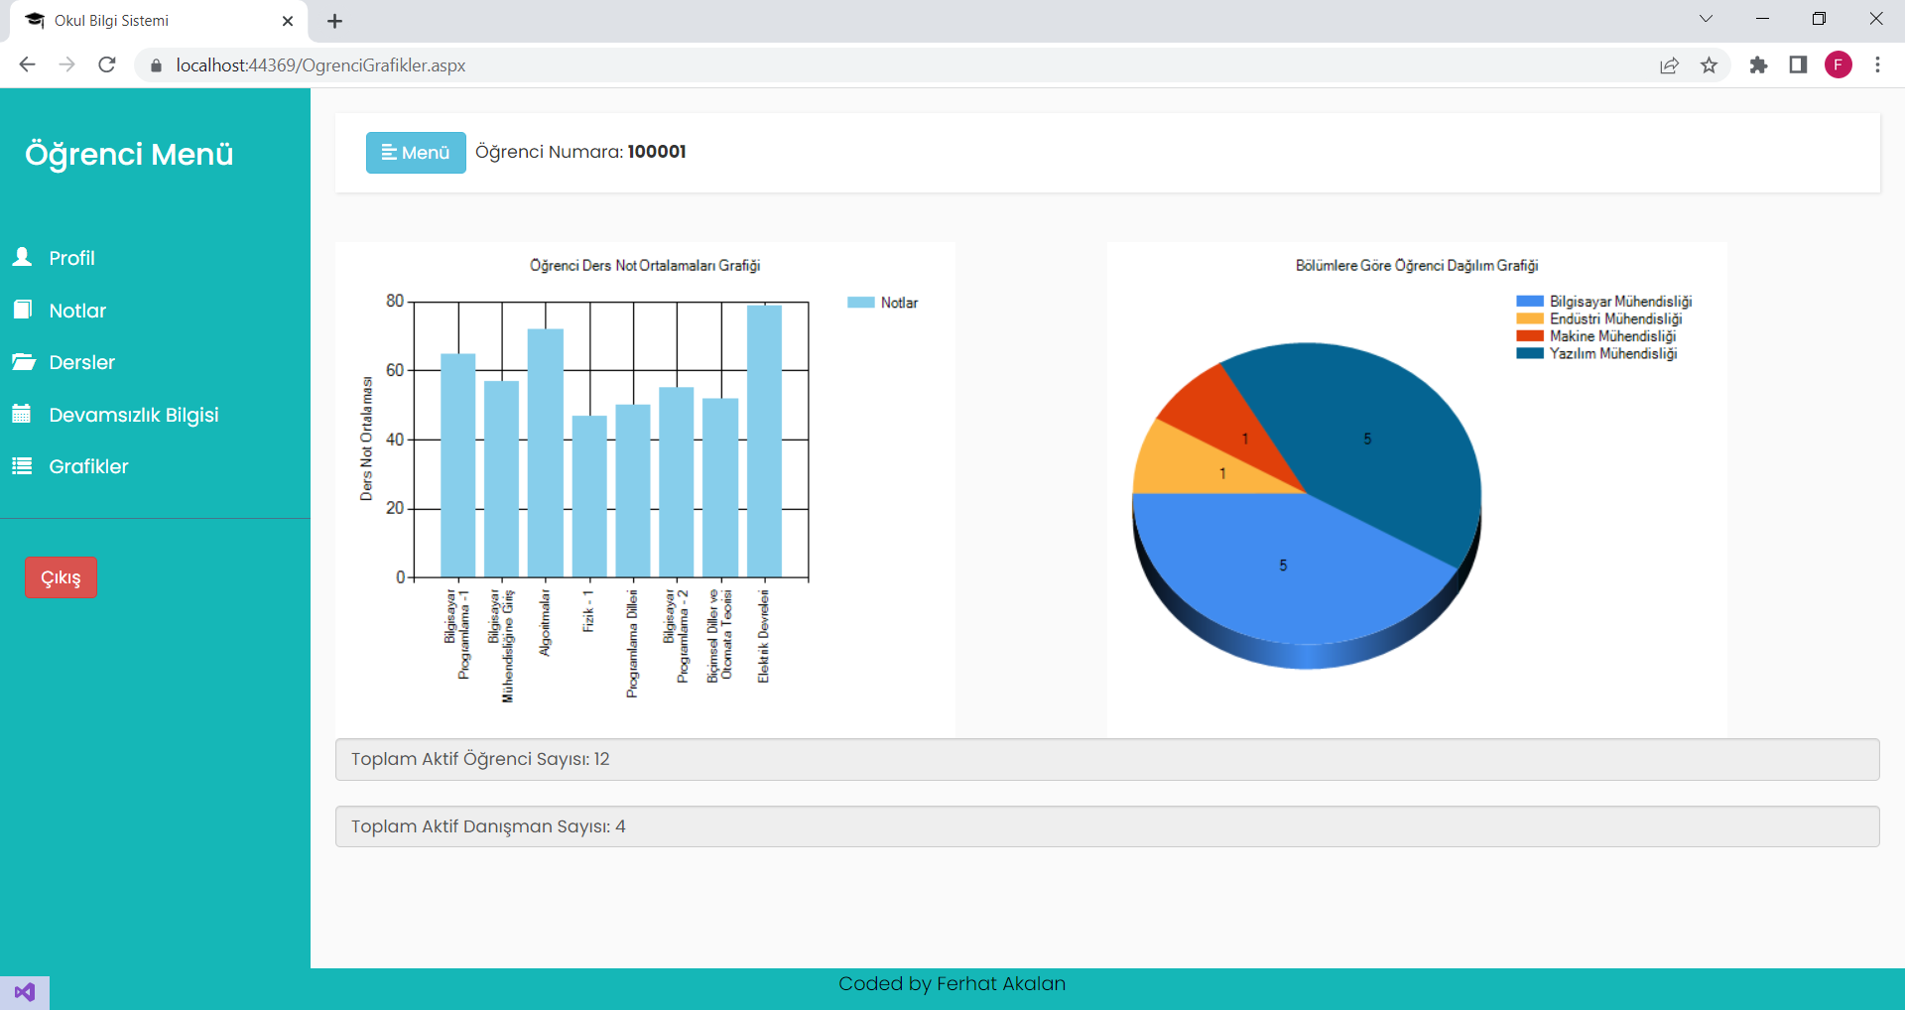Select the Profil person icon

pyautogui.click(x=22, y=257)
